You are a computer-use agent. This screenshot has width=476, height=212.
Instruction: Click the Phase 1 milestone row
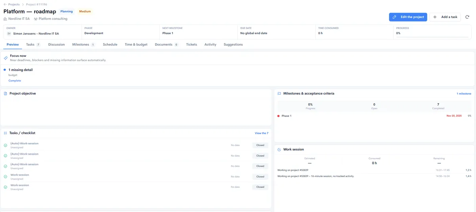[374, 116]
